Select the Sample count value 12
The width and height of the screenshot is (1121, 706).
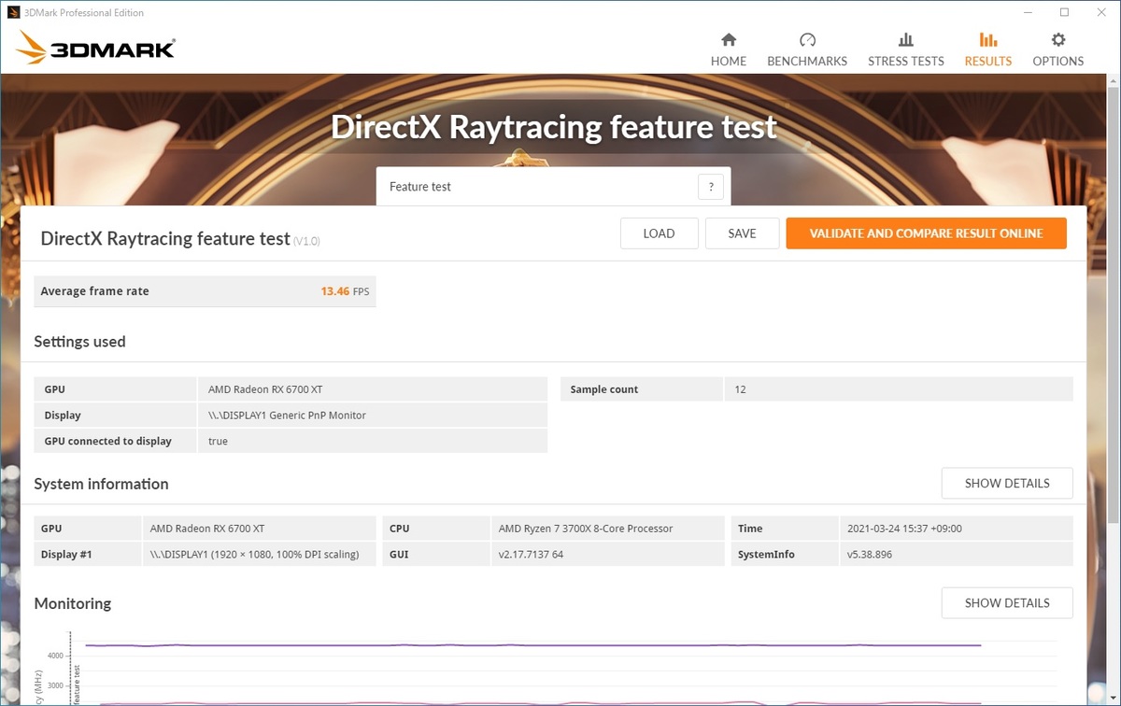[x=740, y=389]
